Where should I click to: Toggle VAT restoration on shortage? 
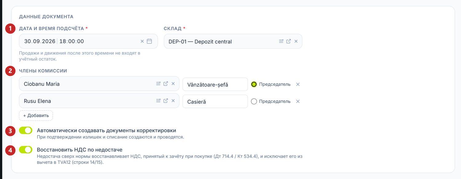[x=26, y=150]
